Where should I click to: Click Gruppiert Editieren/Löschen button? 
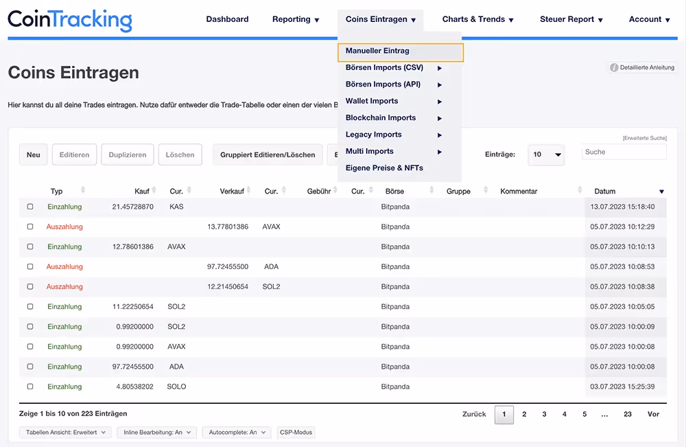(x=268, y=154)
